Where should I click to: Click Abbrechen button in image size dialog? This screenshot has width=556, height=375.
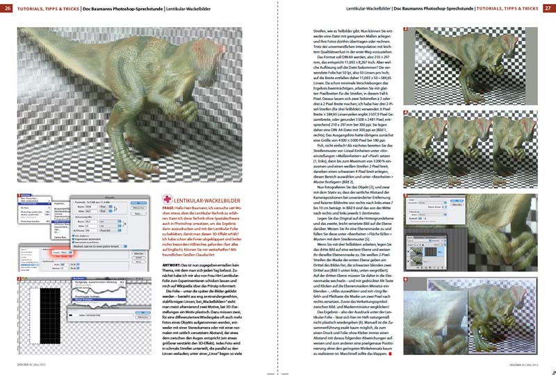pyautogui.click(x=138, y=208)
